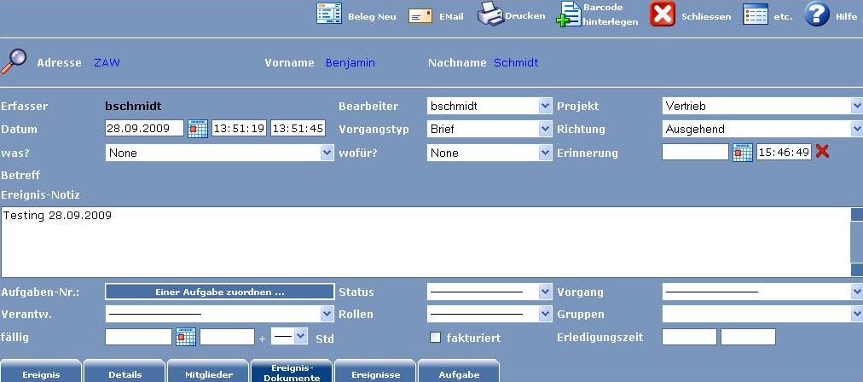This screenshot has width=863, height=382.
Task: Expand the Bearbeiter dropdown
Action: [546, 107]
